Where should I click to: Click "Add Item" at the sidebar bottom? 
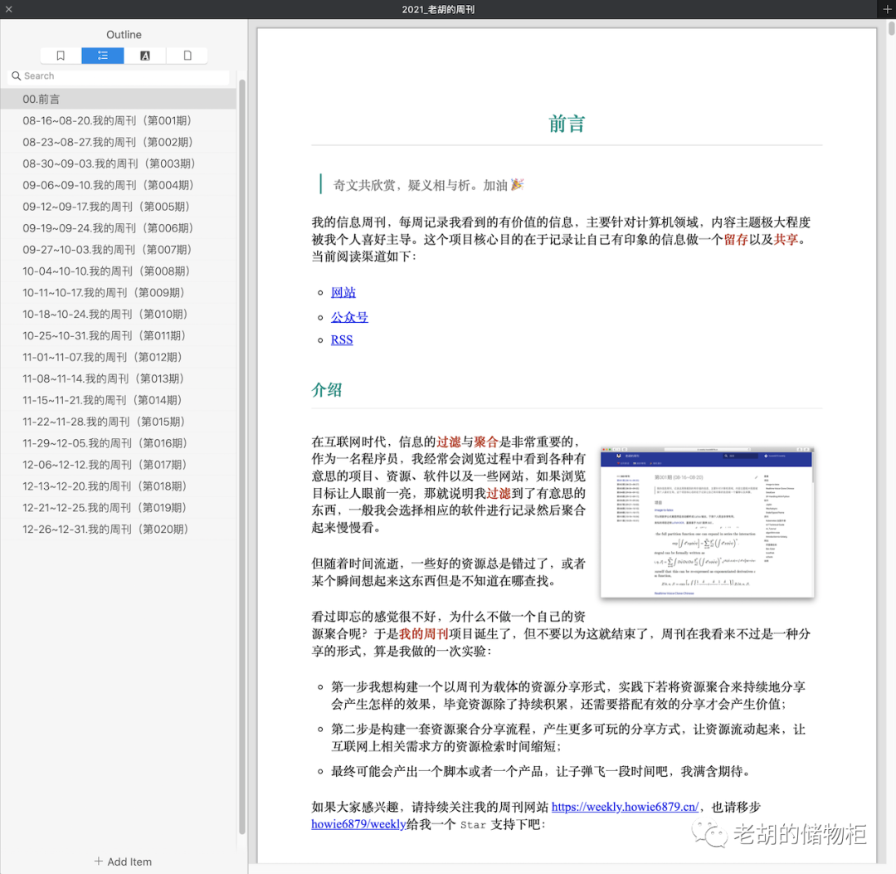122,862
